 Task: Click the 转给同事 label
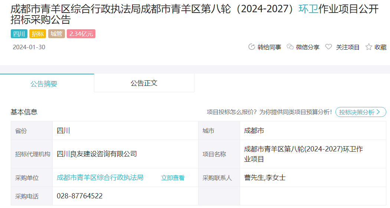point(269,47)
